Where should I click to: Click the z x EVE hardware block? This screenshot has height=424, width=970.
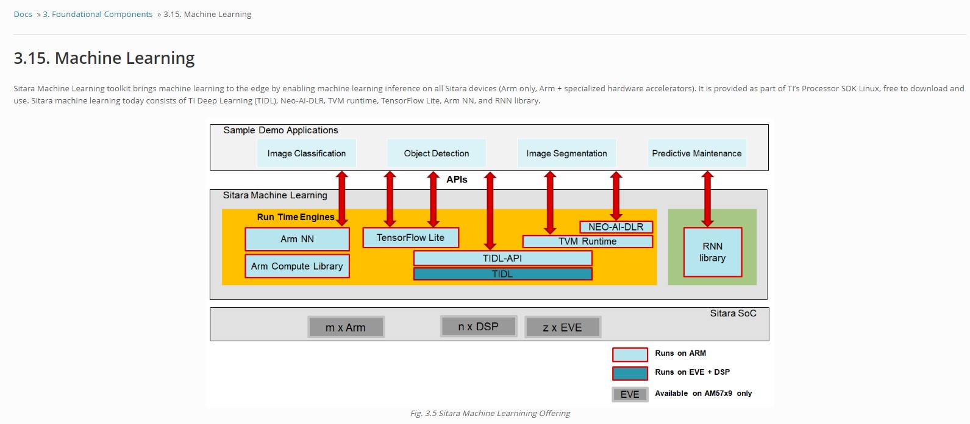click(562, 327)
